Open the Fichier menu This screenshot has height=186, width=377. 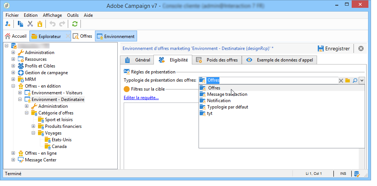tap(12, 15)
